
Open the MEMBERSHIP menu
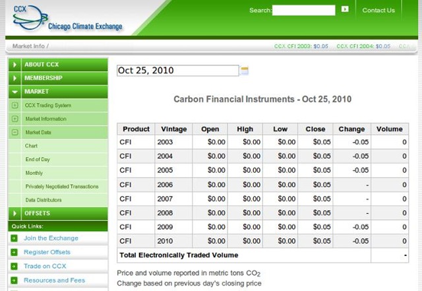point(58,78)
